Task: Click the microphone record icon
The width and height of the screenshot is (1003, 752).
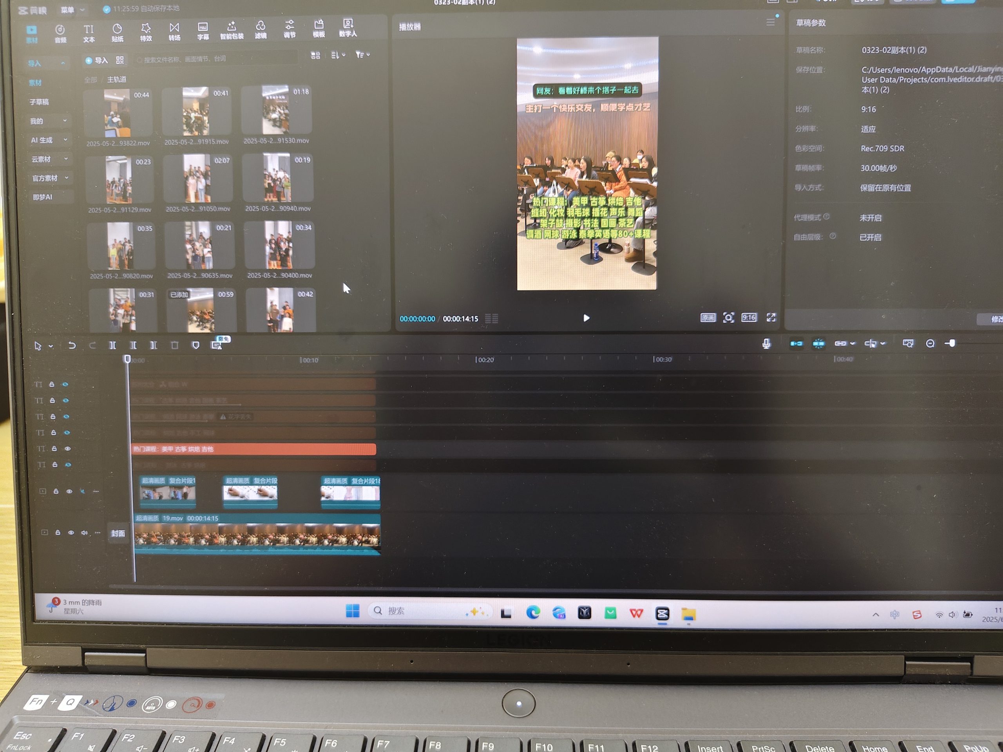Action: [x=766, y=343]
